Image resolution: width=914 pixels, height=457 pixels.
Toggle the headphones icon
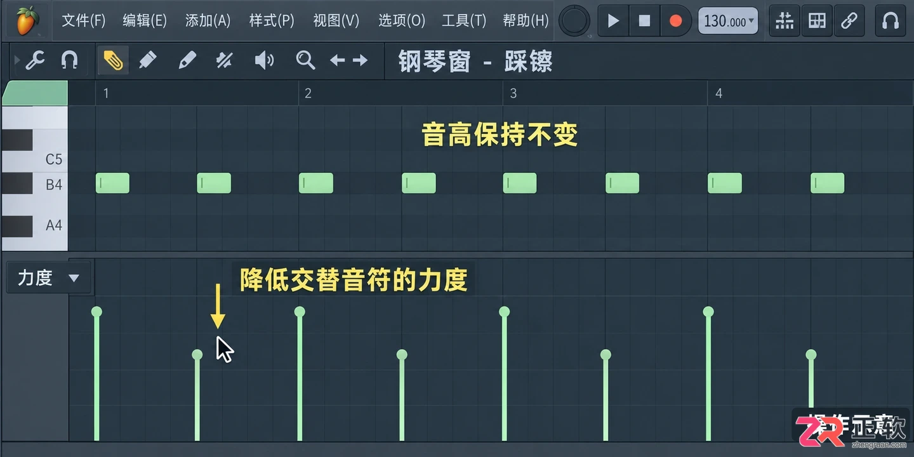point(890,21)
